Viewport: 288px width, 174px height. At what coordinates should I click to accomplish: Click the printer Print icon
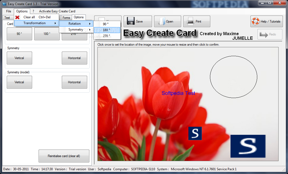[191, 21]
